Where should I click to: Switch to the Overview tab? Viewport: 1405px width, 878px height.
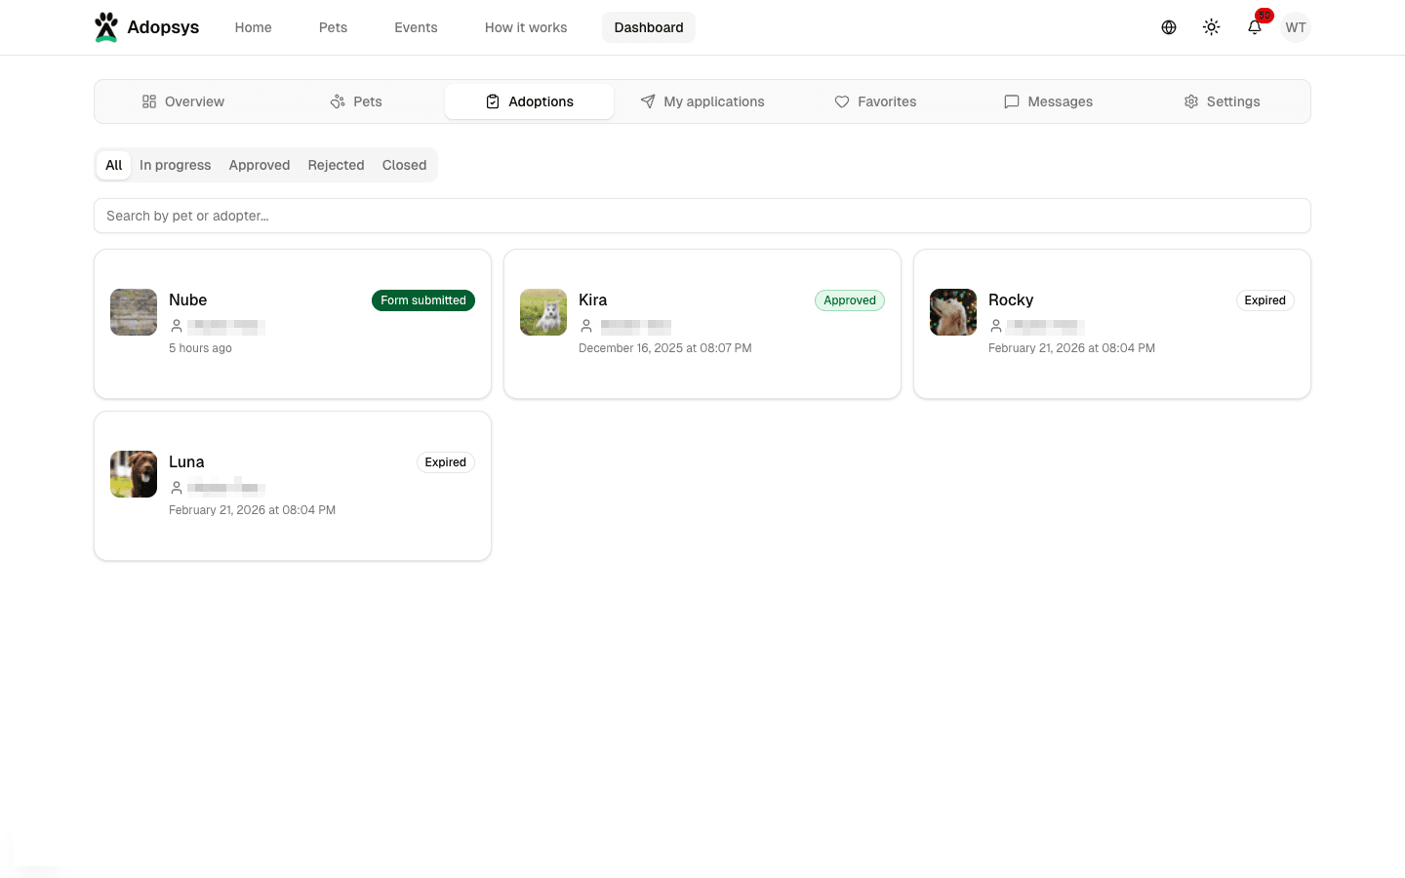pyautogui.click(x=182, y=101)
